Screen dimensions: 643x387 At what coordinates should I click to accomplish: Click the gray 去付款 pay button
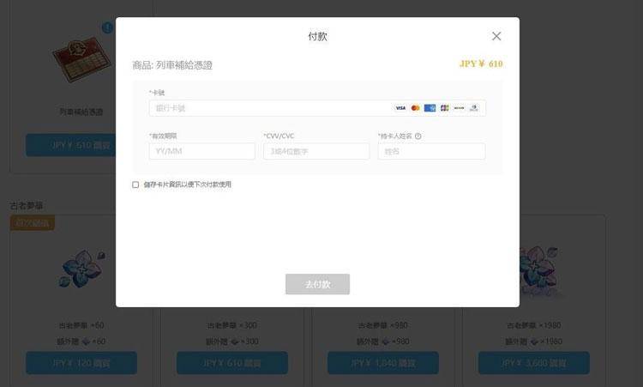tap(317, 284)
